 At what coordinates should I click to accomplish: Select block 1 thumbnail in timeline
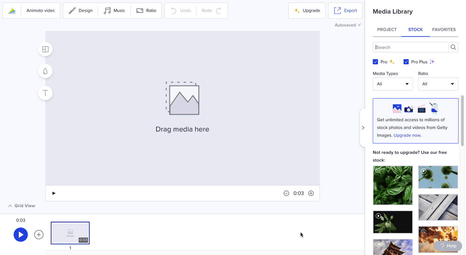click(70, 233)
